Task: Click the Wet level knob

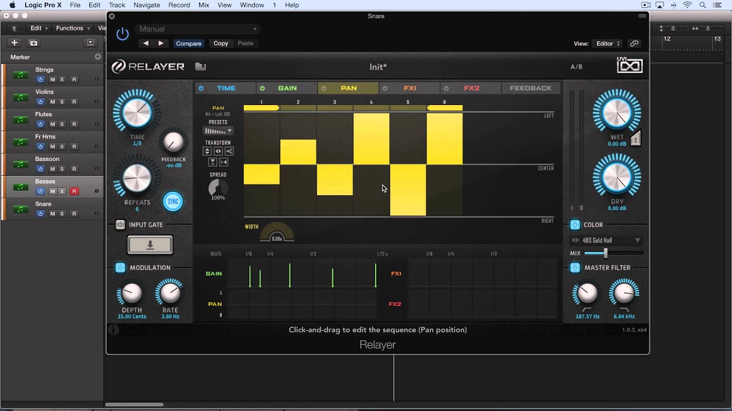Action: click(x=617, y=112)
